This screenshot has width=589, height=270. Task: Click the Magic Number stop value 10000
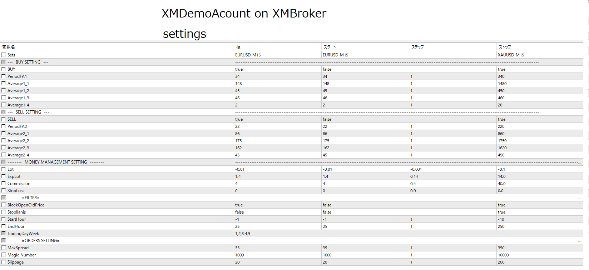[x=503, y=255]
